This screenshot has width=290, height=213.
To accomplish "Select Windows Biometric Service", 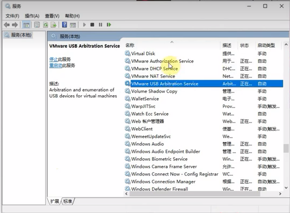I will pyautogui.click(x=203, y=159).
